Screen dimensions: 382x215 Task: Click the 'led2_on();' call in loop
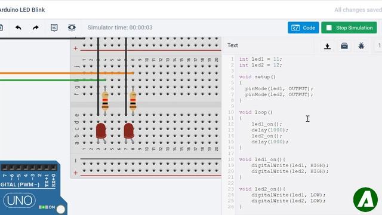(x=267, y=136)
